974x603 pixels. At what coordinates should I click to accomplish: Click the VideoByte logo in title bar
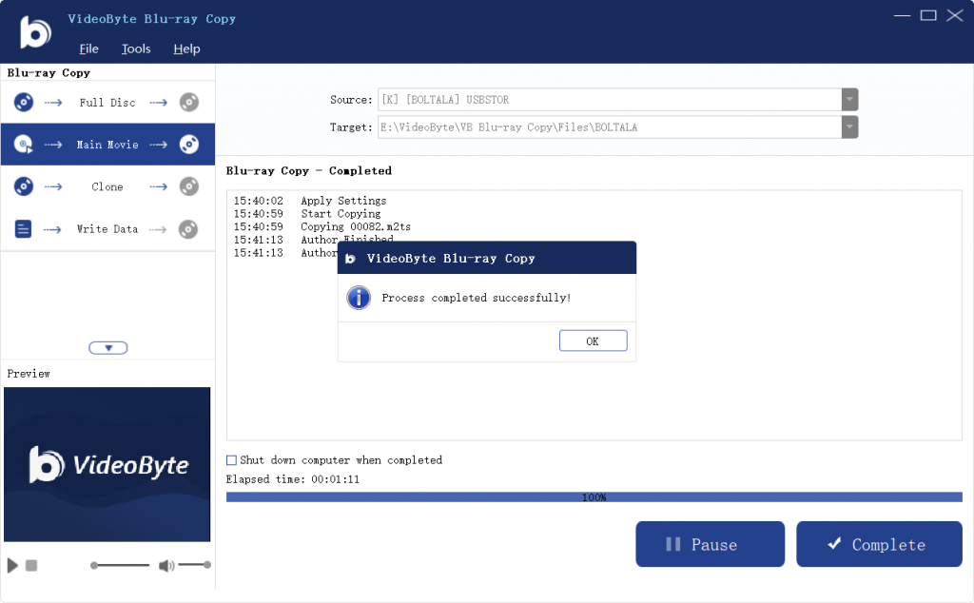35,32
